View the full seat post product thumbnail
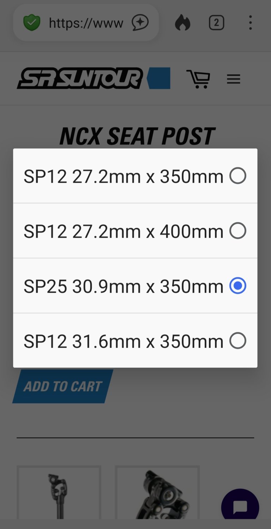271x529 pixels. [59, 495]
